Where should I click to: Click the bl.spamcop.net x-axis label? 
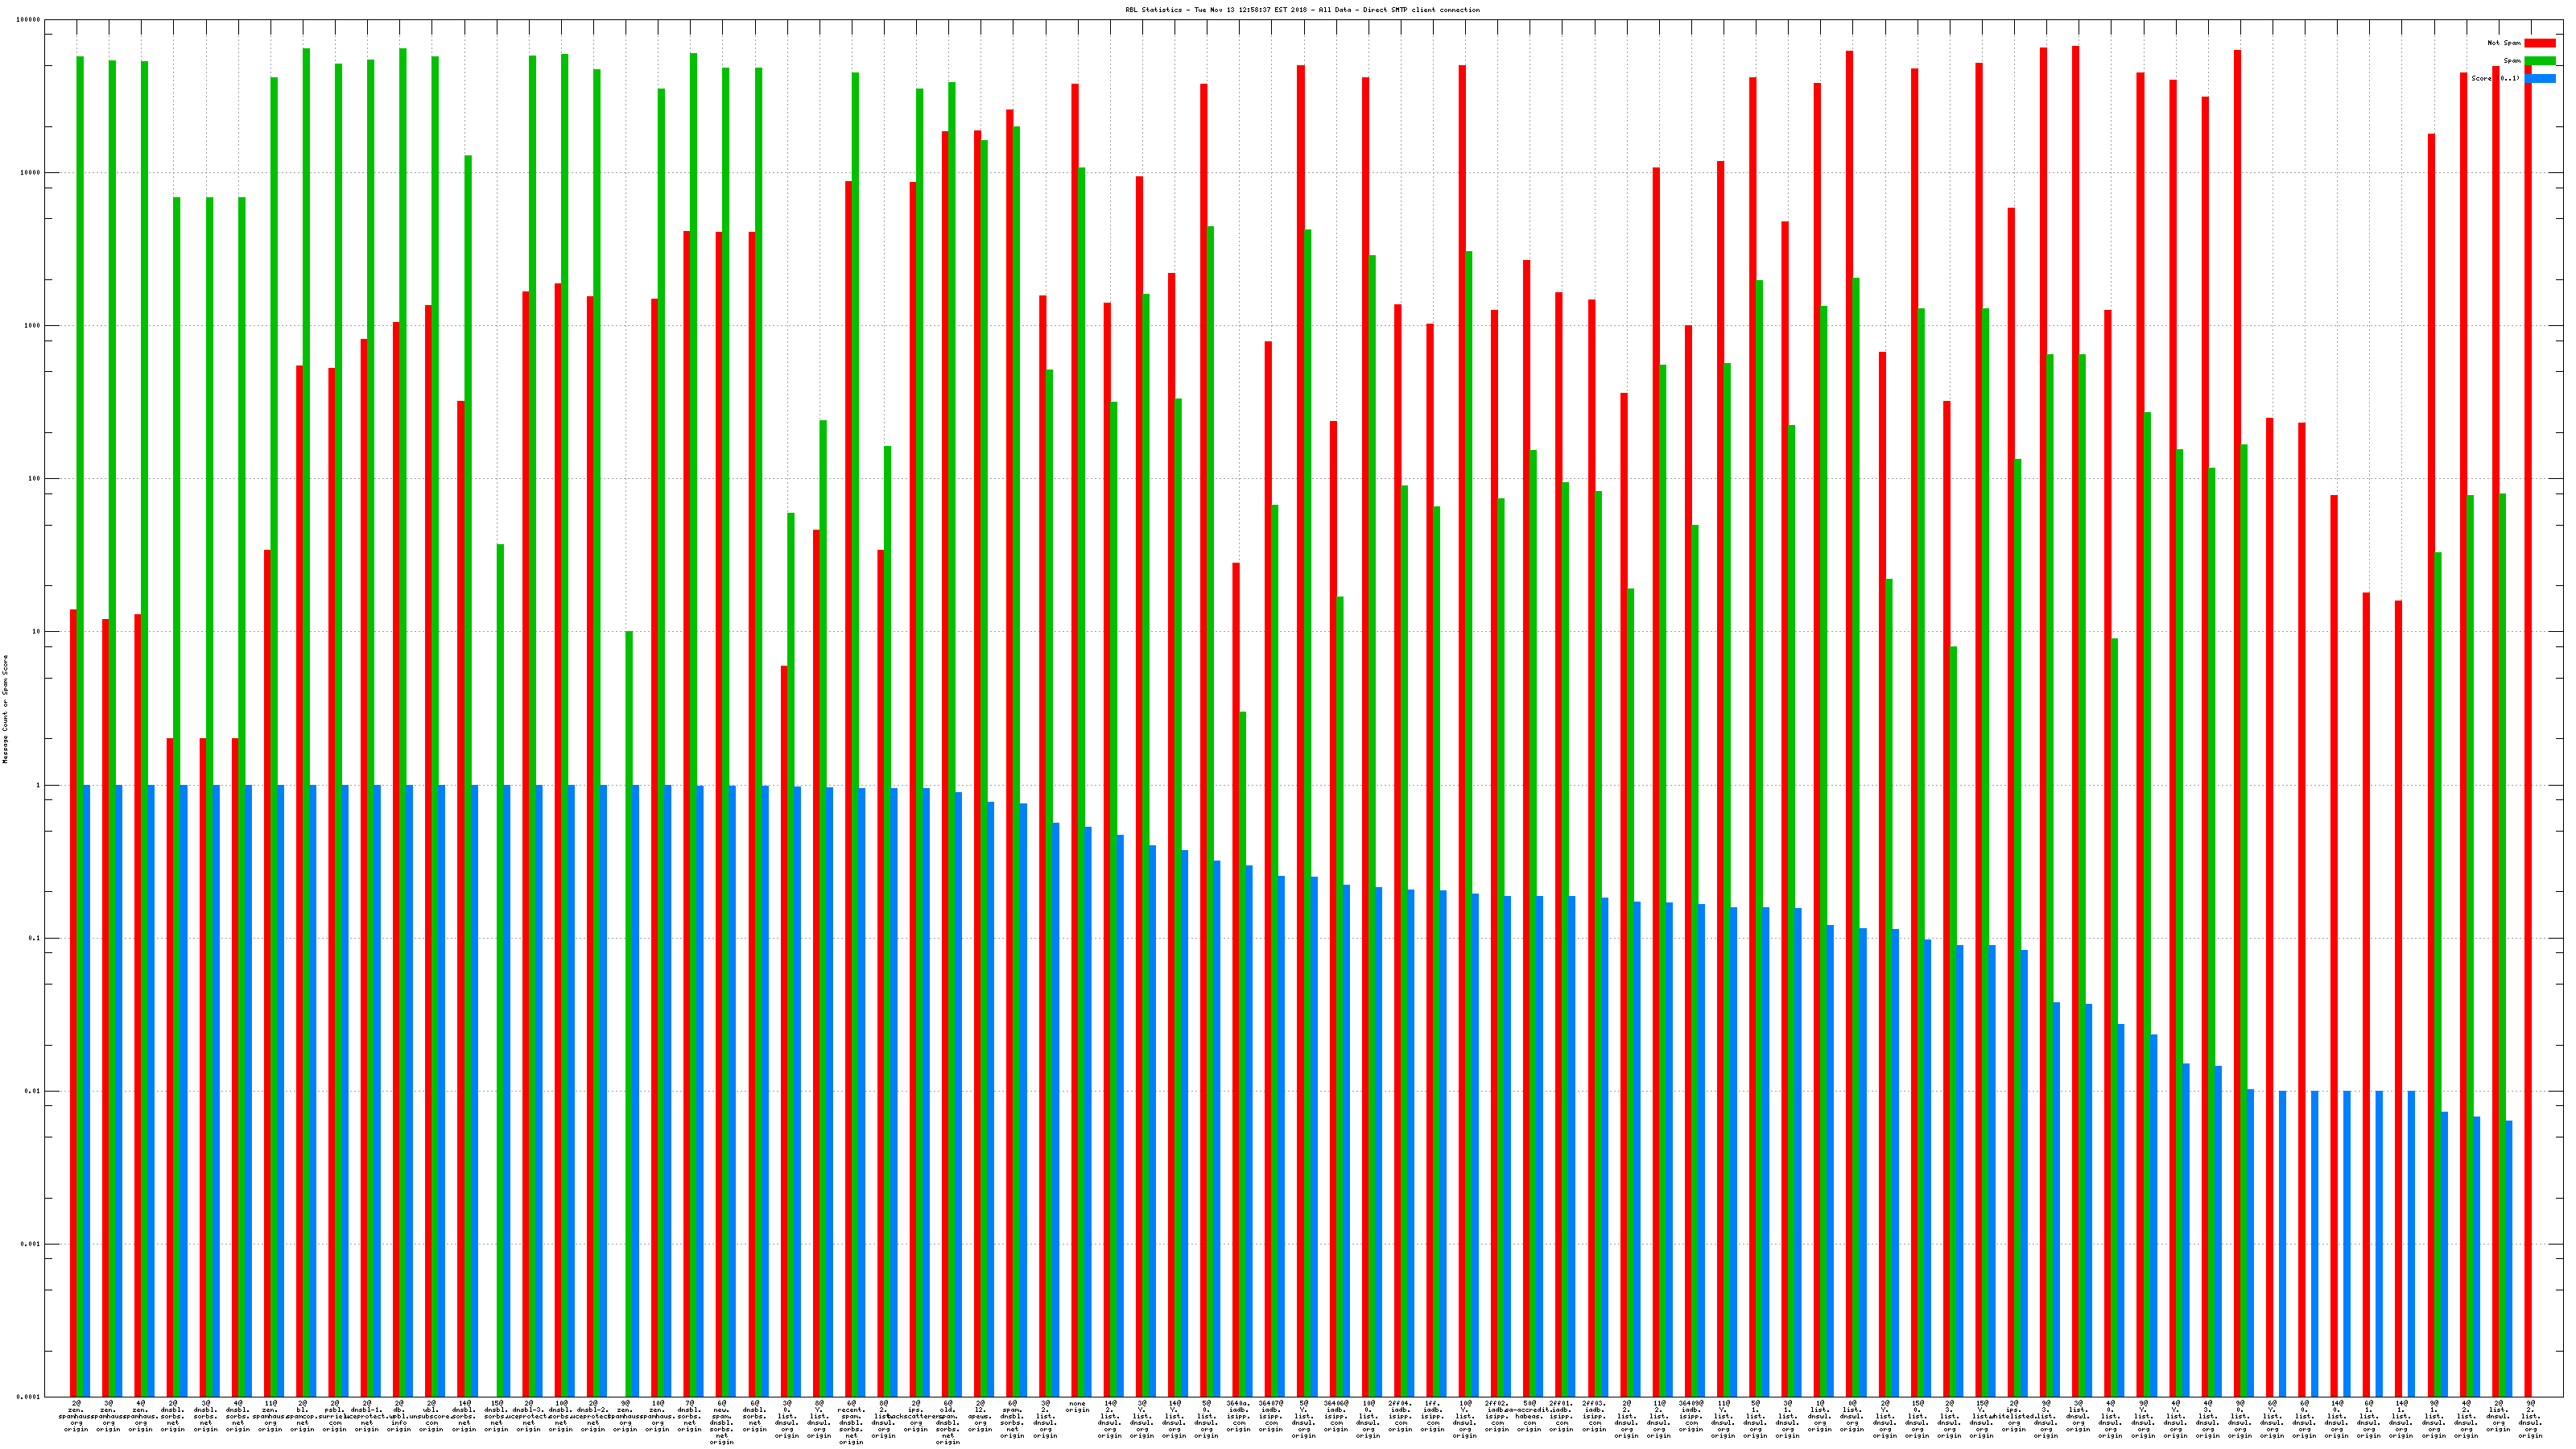[302, 1416]
